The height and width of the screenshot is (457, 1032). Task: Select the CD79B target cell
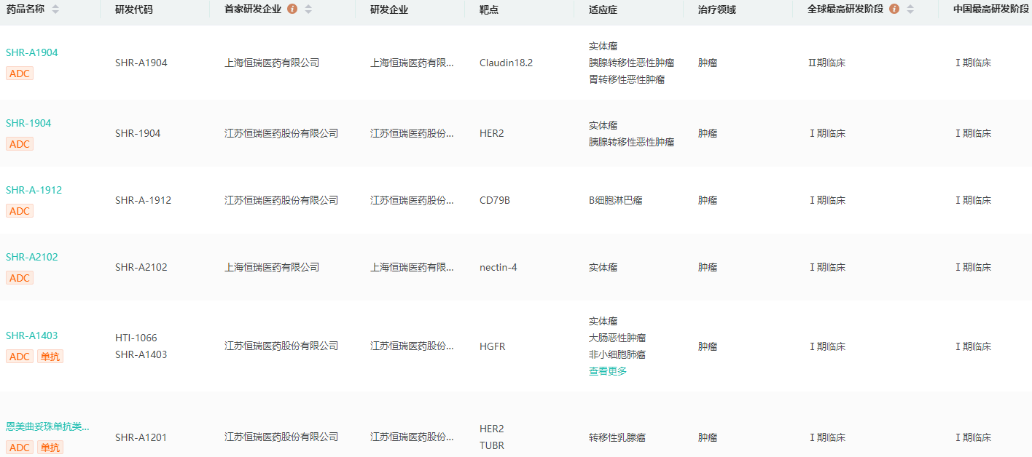click(x=495, y=200)
